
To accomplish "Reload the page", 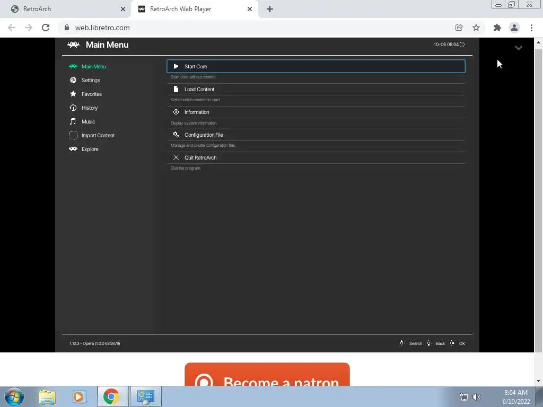I will tap(46, 28).
